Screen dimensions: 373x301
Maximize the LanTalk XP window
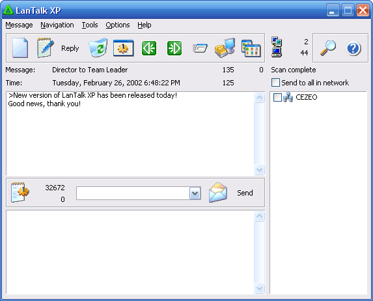click(348, 10)
